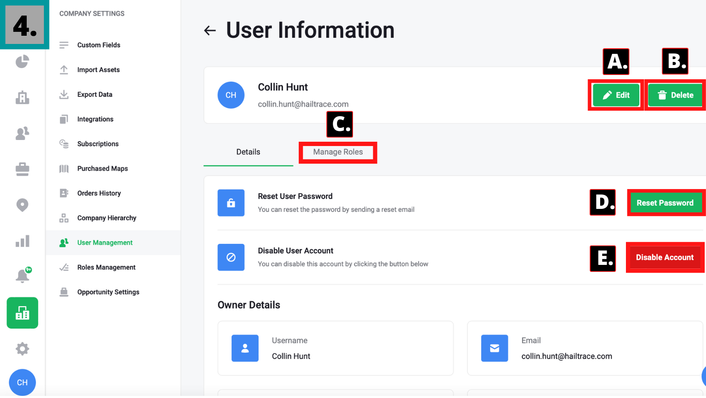Switch to the Details tab

(248, 152)
